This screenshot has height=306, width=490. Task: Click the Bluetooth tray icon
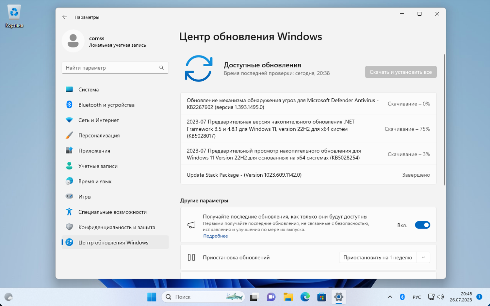(x=402, y=297)
